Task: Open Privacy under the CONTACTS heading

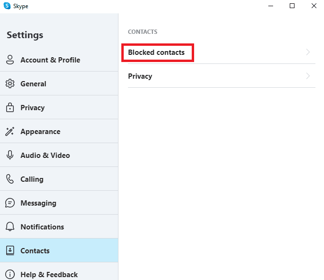Action: click(x=222, y=76)
